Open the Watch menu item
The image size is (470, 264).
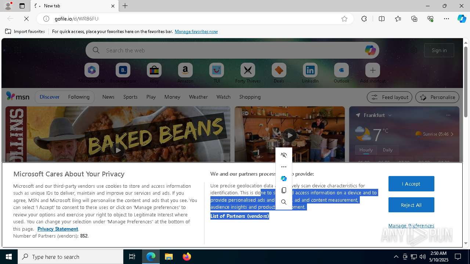223,97
